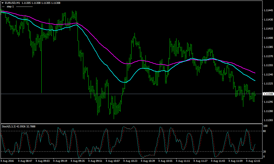This screenshot has width=274, height=164.
Task: Click the 1.11265 price axis label
Action: [268, 120]
